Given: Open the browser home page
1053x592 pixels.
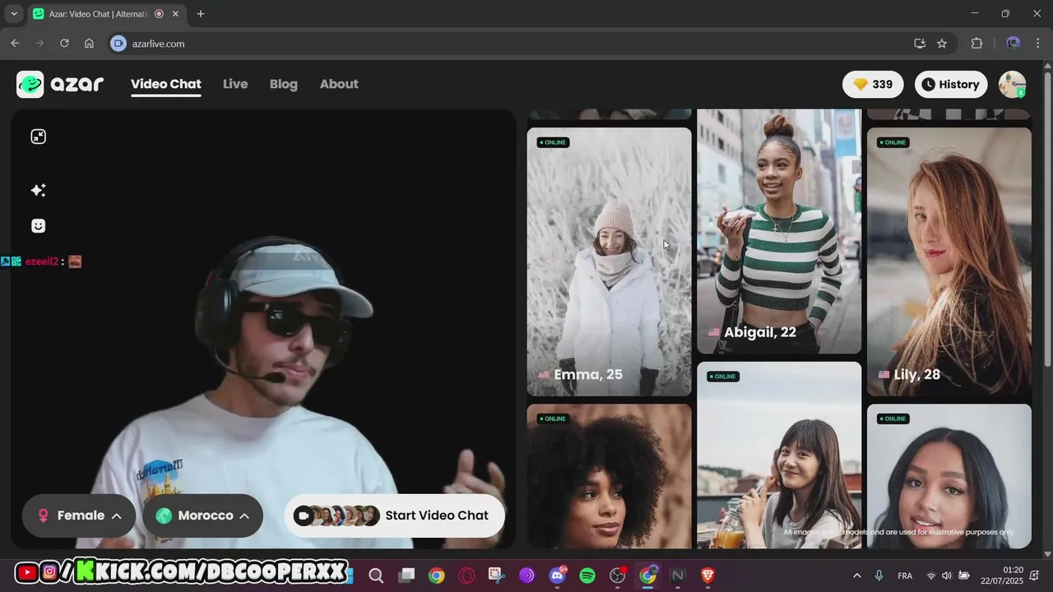Looking at the screenshot, I should [89, 44].
